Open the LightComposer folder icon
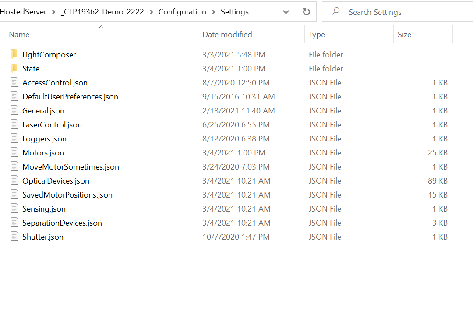Screen dimensions: 473x318 [x=15, y=54]
